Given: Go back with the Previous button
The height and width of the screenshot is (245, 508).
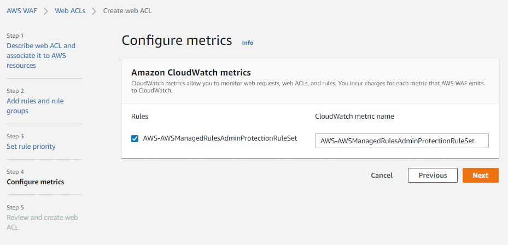Looking at the screenshot, I should (433, 175).
